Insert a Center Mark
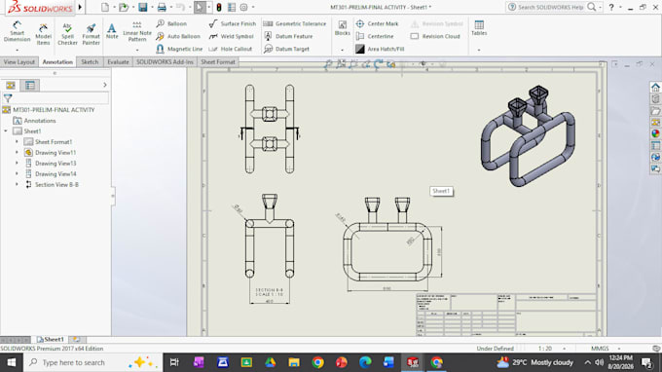This screenshot has width=662, height=372. tap(377, 23)
